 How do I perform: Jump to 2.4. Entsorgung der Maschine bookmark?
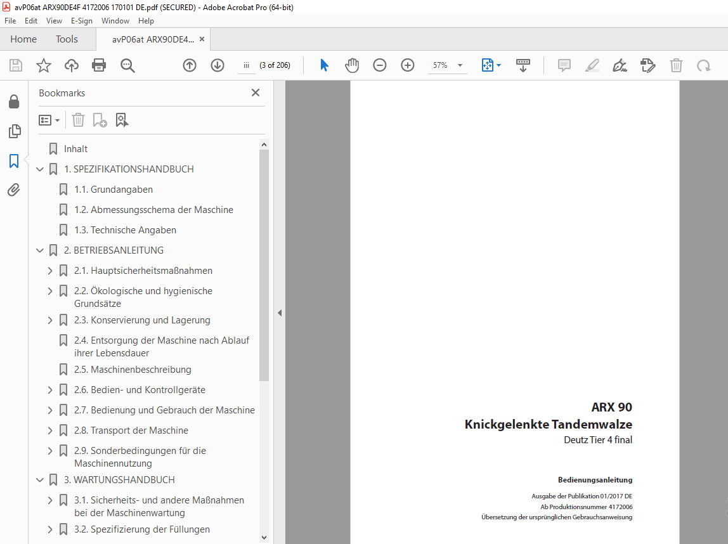(x=162, y=347)
